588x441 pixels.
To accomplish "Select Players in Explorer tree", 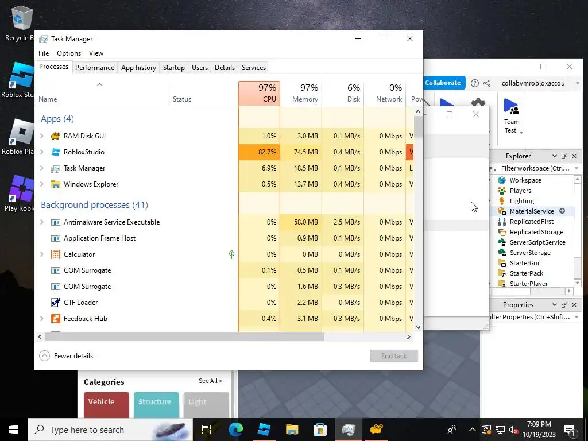I will (x=520, y=191).
